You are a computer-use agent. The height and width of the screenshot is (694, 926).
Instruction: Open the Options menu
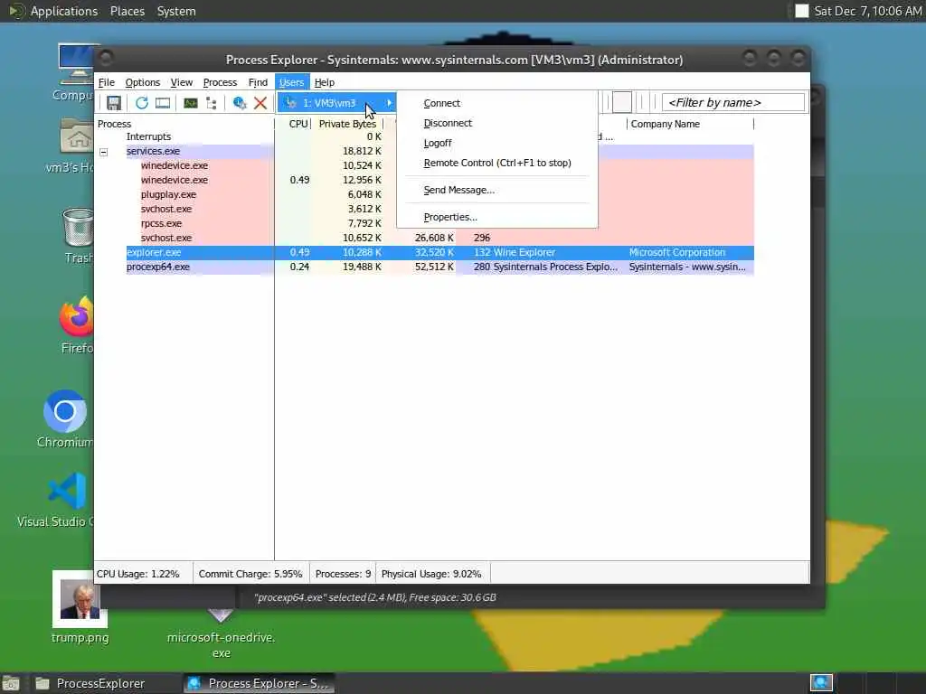click(x=142, y=82)
